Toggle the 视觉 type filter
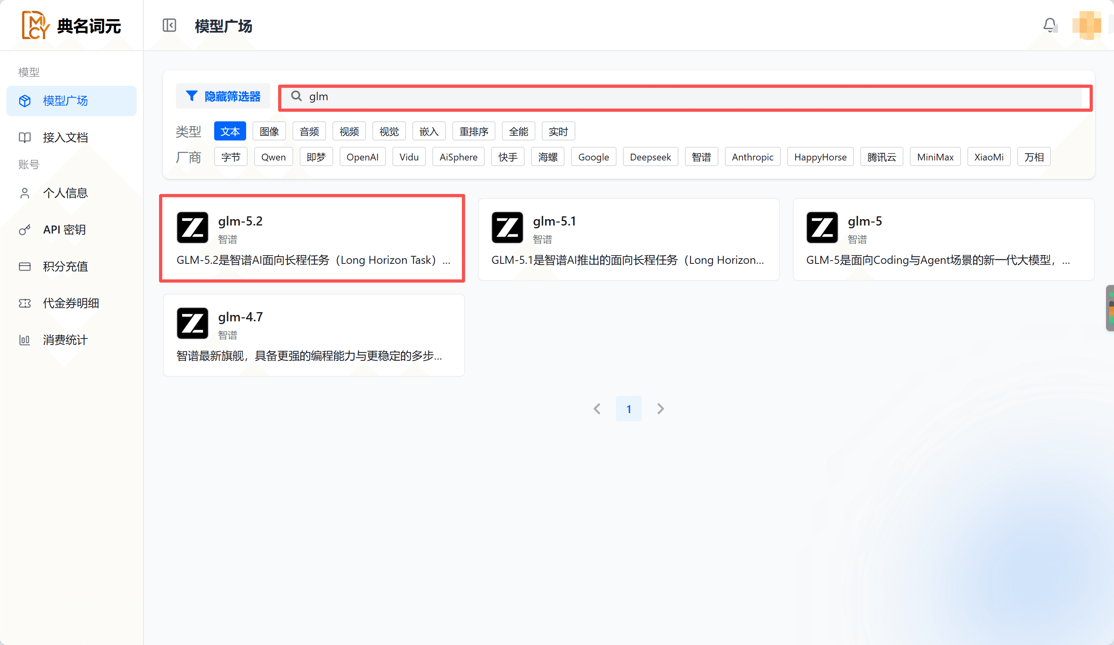 pos(389,132)
